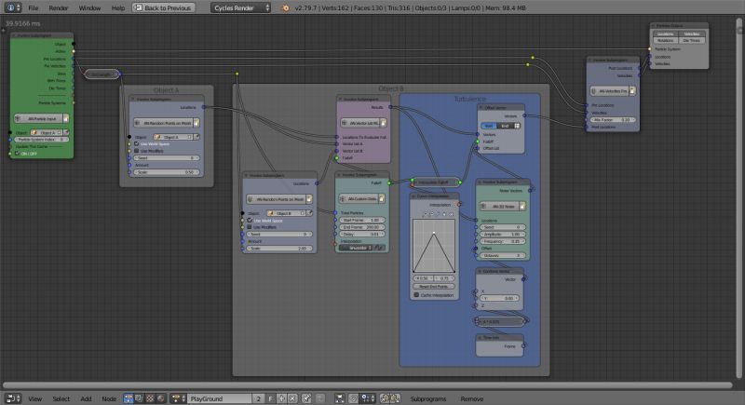The image size is (745, 405).
Task: Click the PlayGround user count 2
Action: [258, 398]
